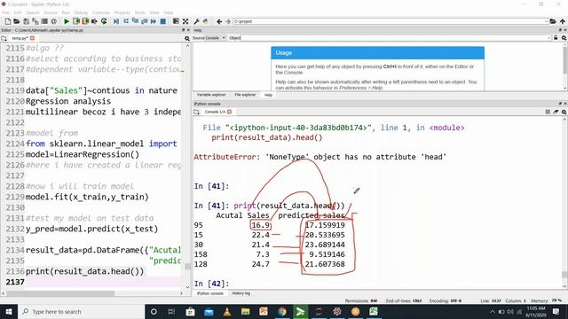
Task: Open editor find options magnifier icon
Action: pyautogui.click(x=187, y=38)
